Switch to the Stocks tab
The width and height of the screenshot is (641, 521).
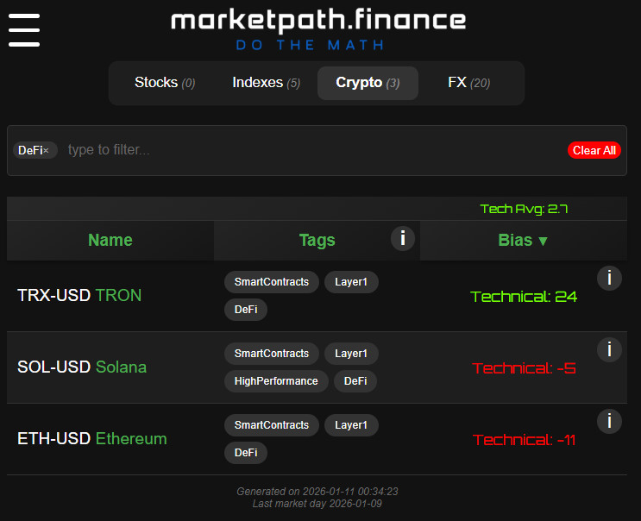pyautogui.click(x=165, y=83)
